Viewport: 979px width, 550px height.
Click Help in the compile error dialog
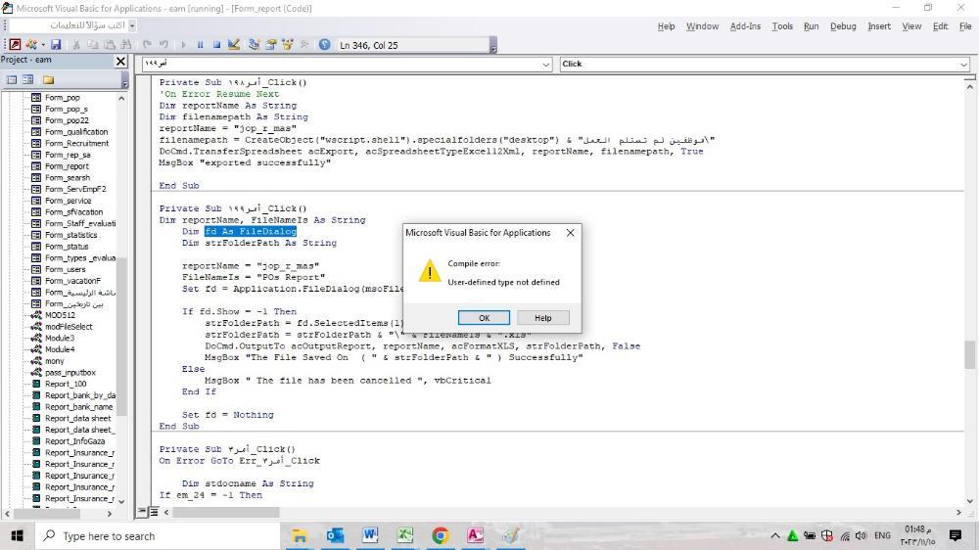coord(543,318)
